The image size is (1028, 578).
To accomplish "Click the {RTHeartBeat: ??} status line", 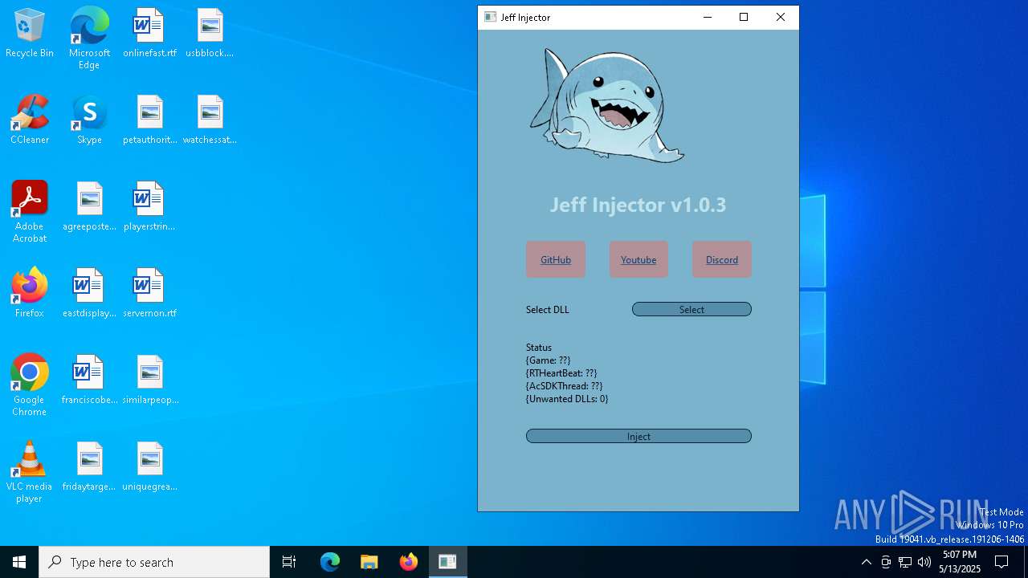I will [561, 373].
